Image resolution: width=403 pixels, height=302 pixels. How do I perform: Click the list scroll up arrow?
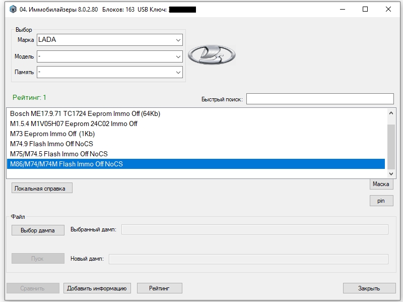[x=391, y=113]
